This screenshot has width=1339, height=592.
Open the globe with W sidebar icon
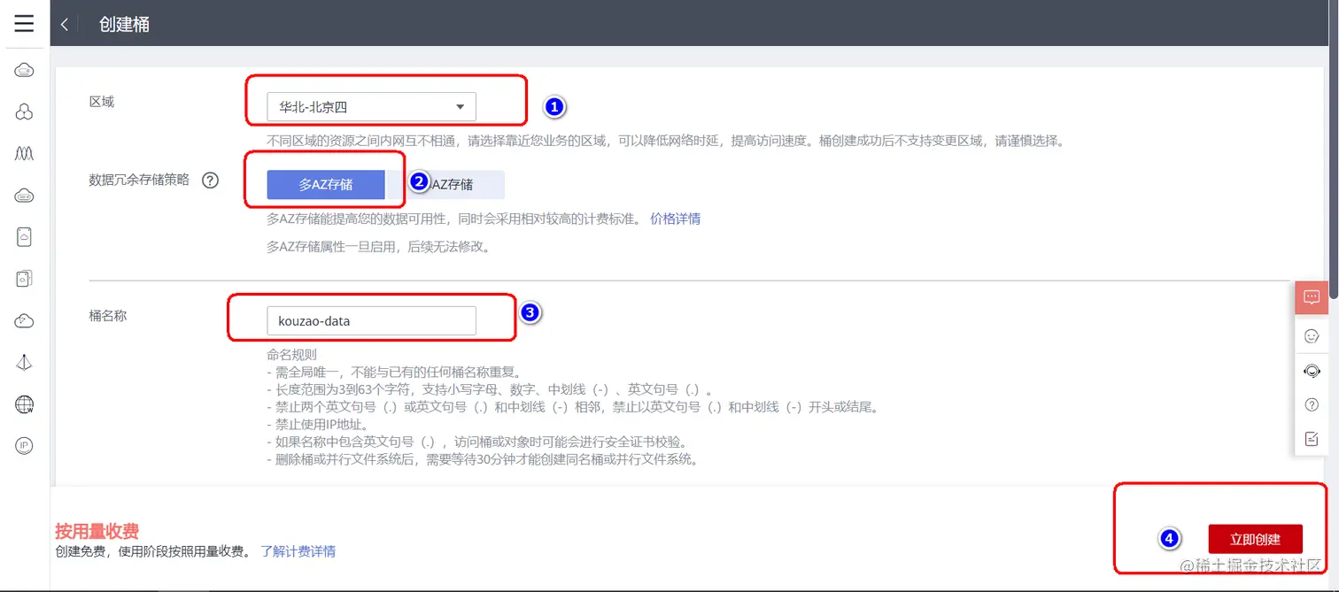(x=25, y=404)
